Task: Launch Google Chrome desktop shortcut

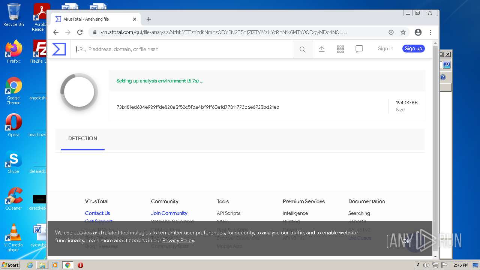Action: pyautogui.click(x=13, y=91)
